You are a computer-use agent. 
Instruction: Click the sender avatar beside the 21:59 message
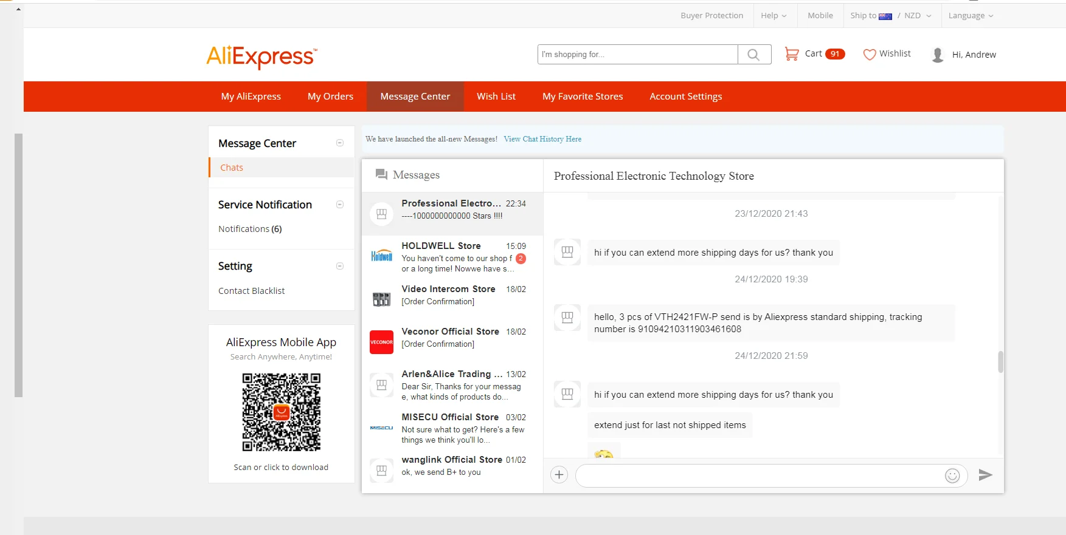[567, 394]
